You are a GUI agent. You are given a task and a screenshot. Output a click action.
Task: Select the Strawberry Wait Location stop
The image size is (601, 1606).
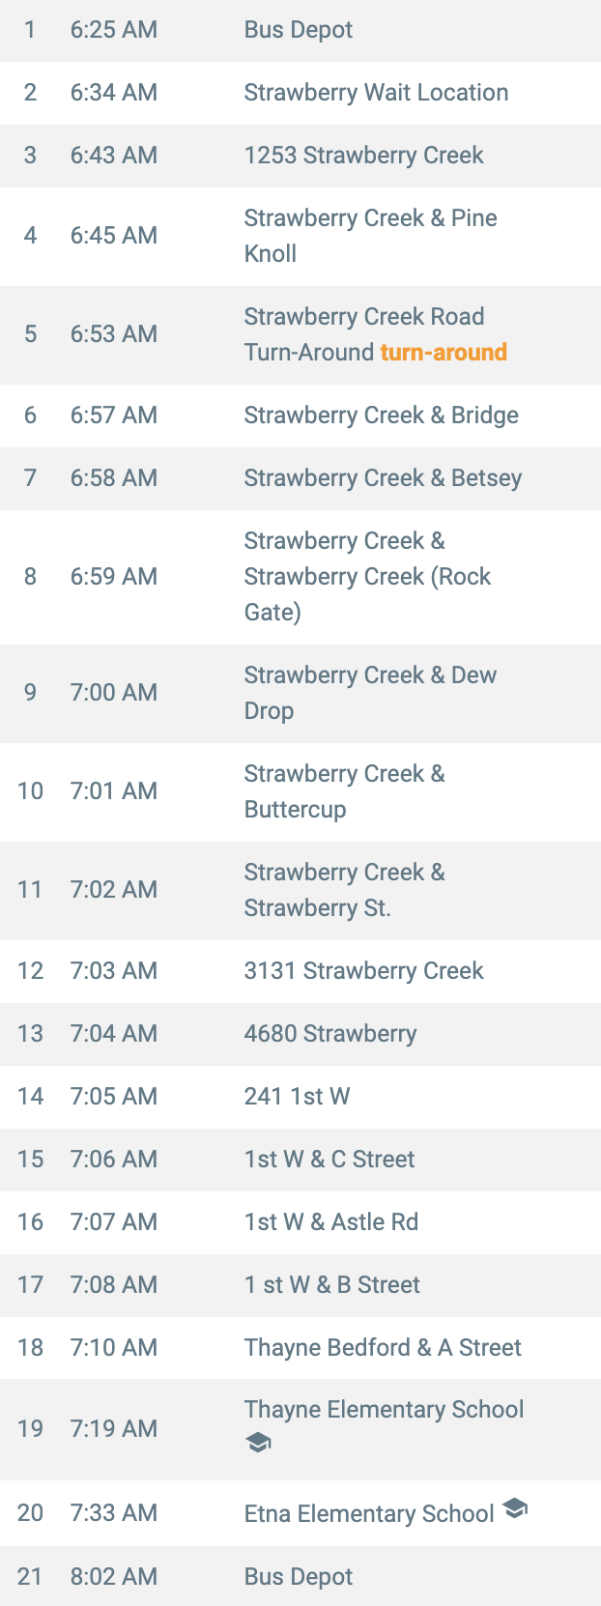click(300, 93)
